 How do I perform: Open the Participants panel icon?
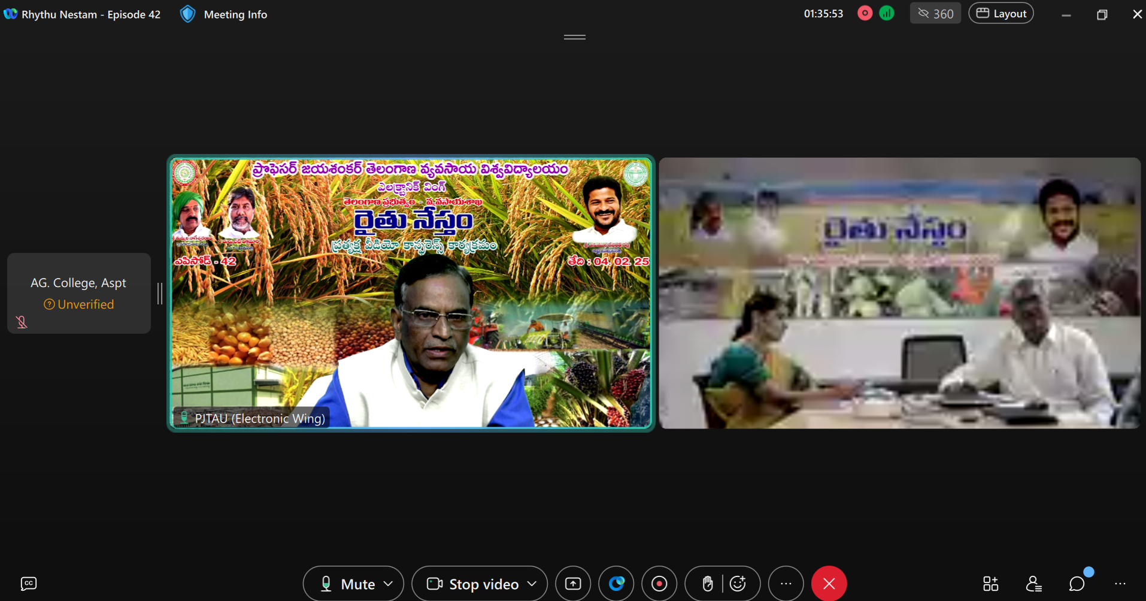[x=1033, y=584]
